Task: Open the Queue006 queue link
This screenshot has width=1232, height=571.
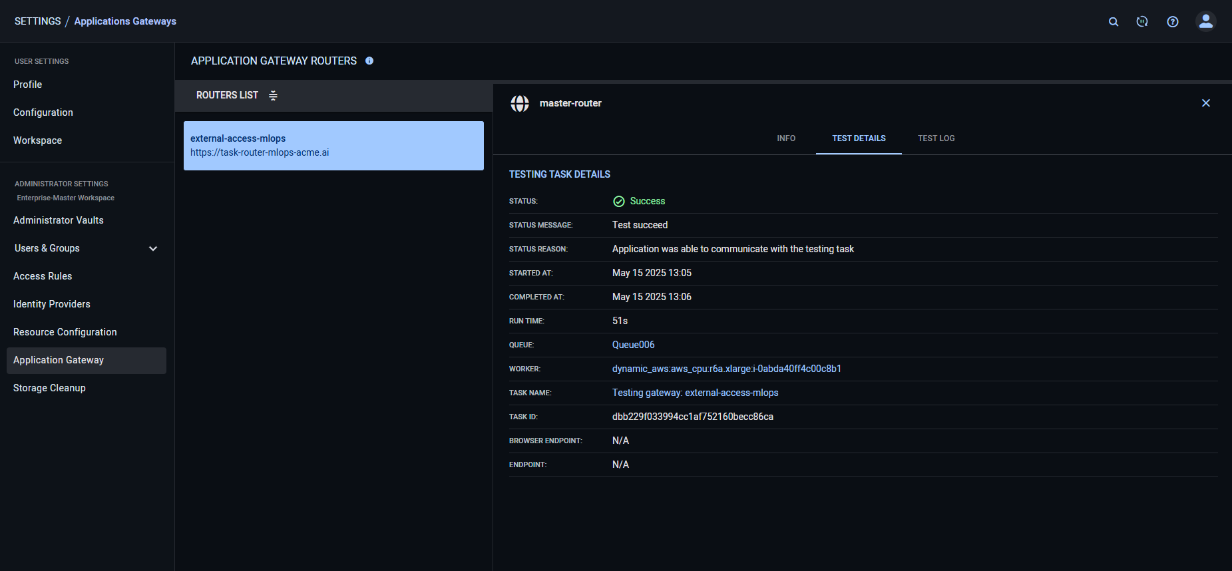Action: 633,345
